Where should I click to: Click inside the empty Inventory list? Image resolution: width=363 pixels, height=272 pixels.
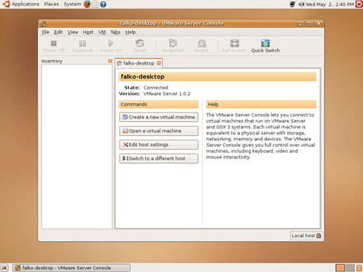(77, 146)
